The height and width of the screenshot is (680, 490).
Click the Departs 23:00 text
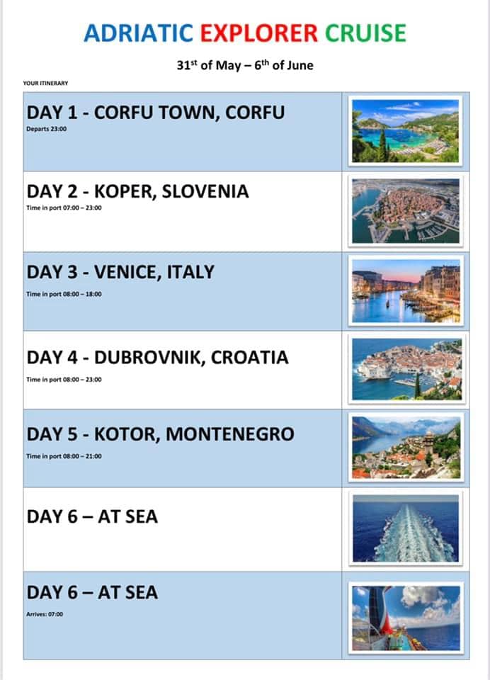click(x=47, y=129)
